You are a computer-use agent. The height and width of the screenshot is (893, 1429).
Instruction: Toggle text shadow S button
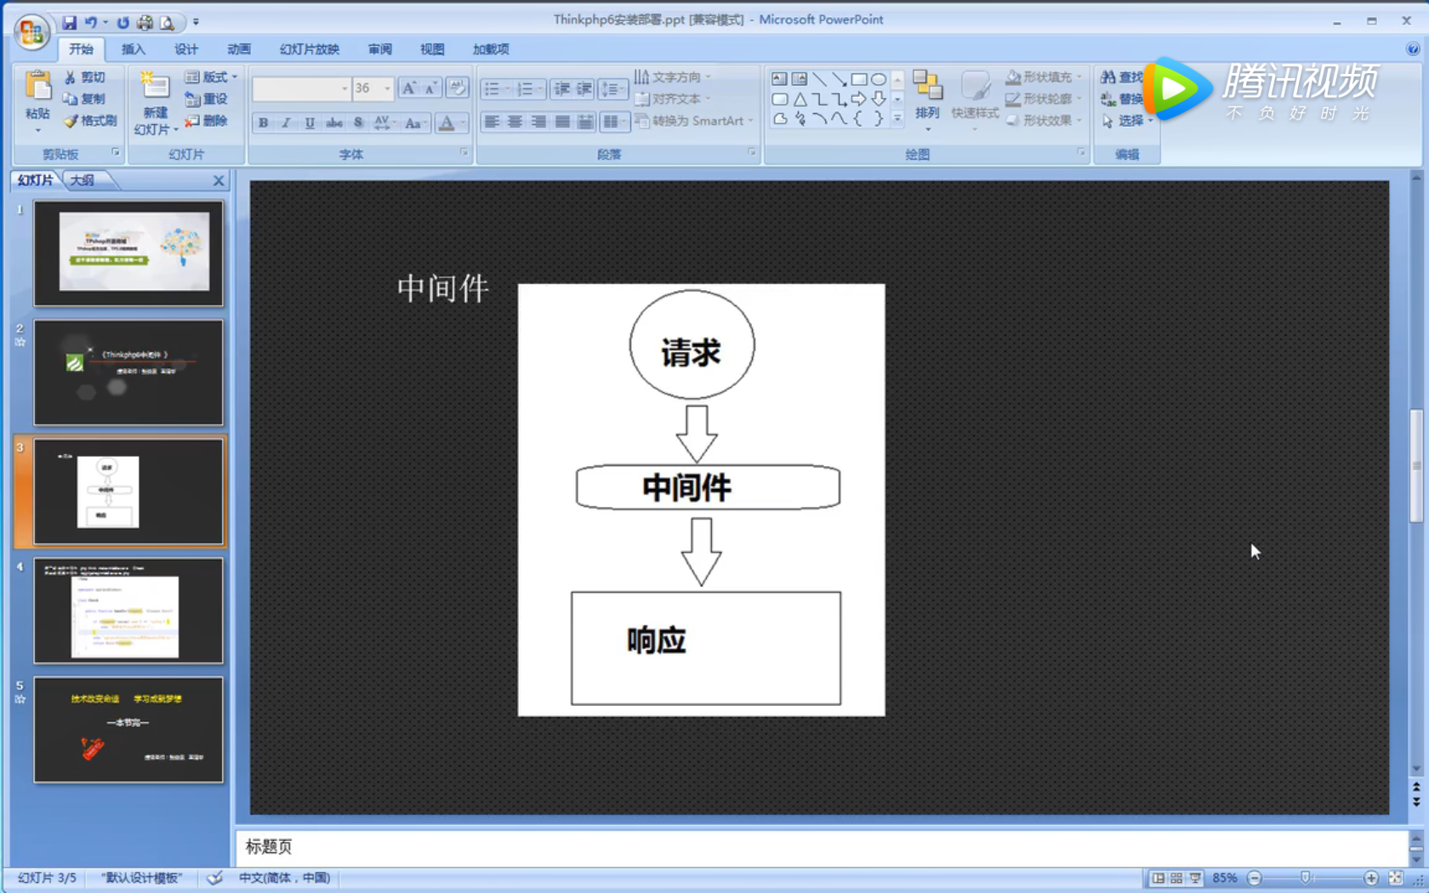coord(358,122)
